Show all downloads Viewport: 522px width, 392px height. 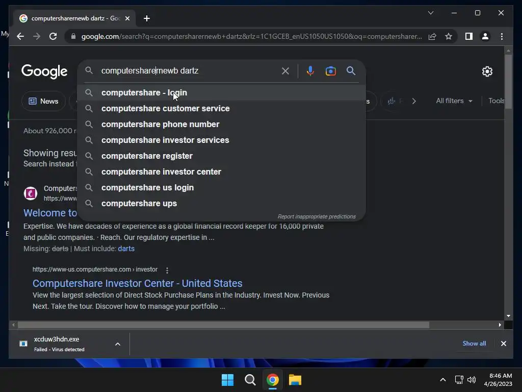point(474,344)
